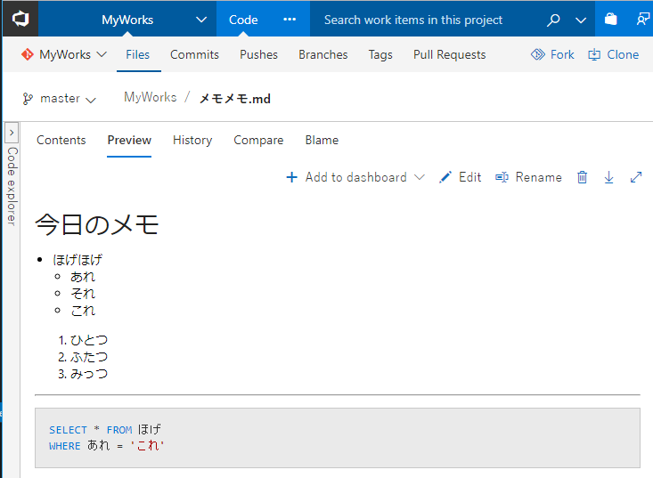This screenshot has width=653, height=478.
Task: Go to Pull Requests
Action: pos(449,54)
